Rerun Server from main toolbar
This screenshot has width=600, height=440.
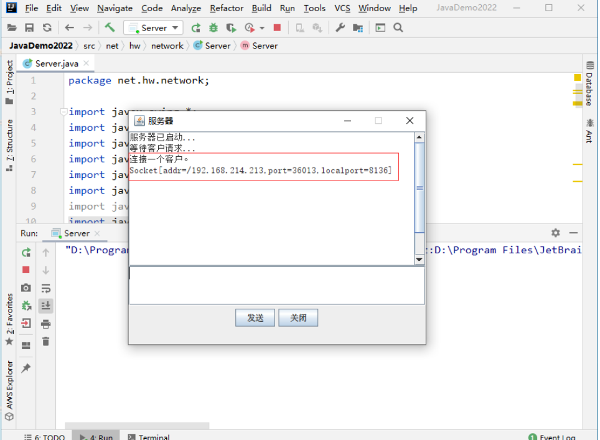[x=196, y=27]
